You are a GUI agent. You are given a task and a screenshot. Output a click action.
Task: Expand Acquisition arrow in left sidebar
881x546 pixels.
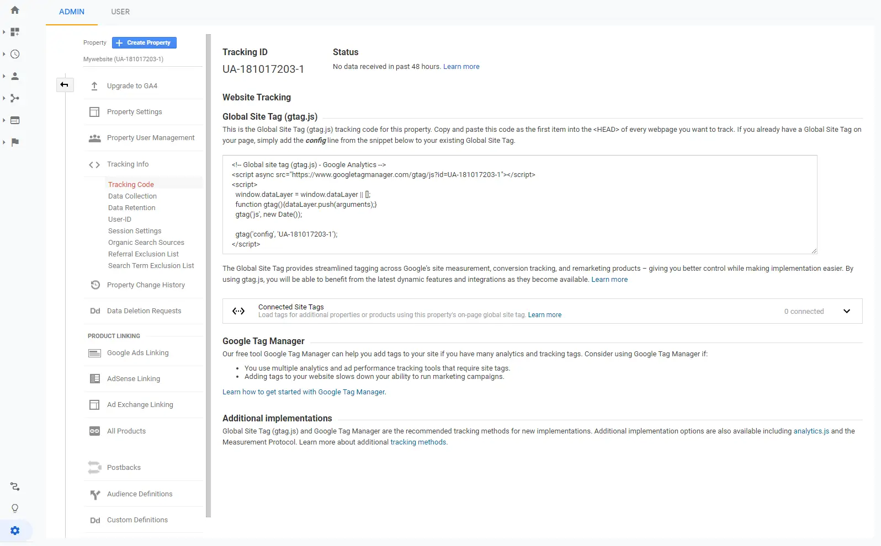click(4, 98)
